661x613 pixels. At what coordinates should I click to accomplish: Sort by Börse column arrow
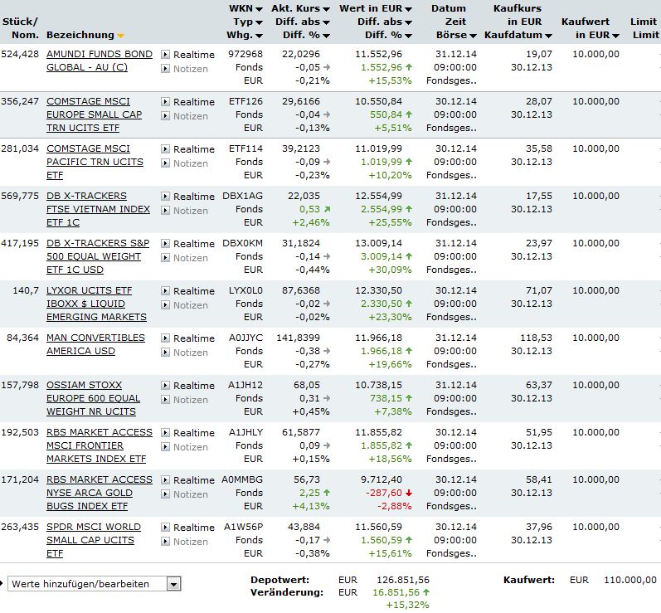tap(473, 36)
